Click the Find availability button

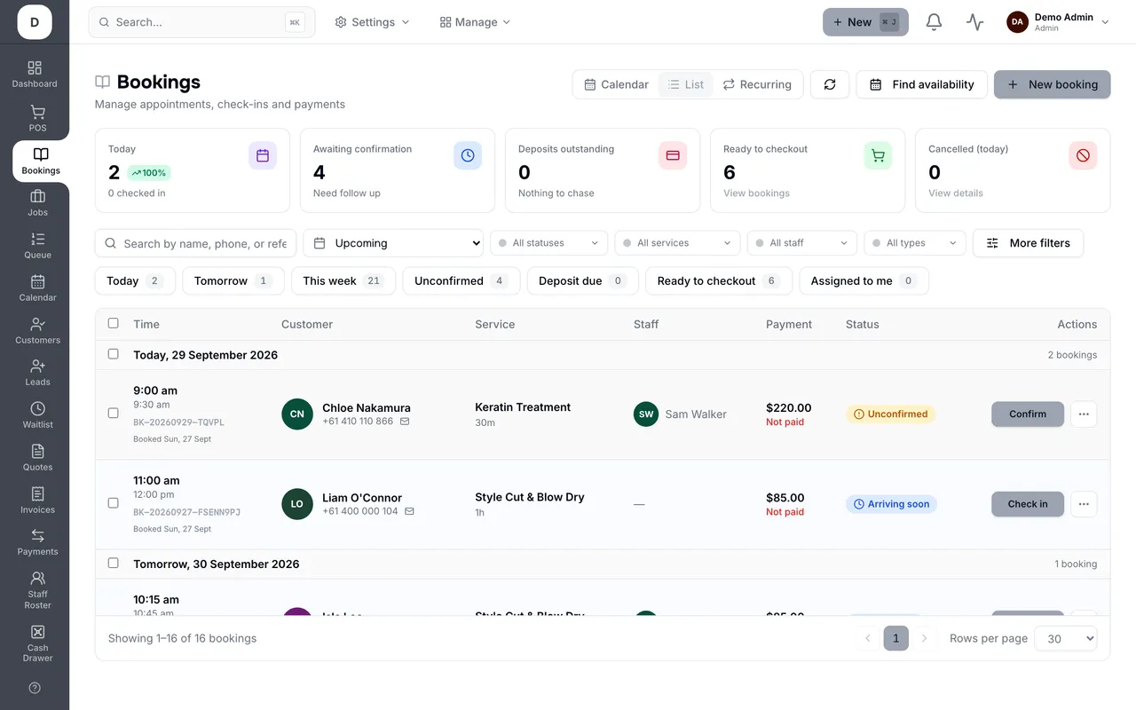(x=921, y=84)
